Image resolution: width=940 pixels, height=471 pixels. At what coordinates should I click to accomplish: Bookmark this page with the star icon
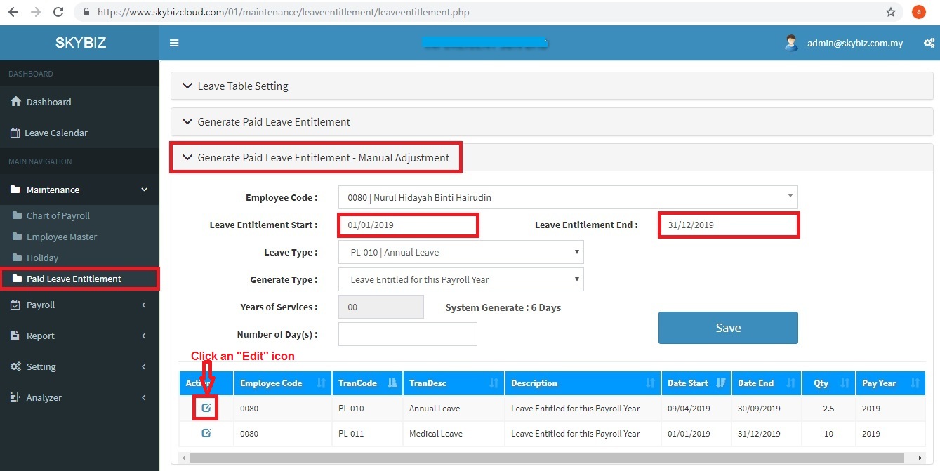point(891,12)
